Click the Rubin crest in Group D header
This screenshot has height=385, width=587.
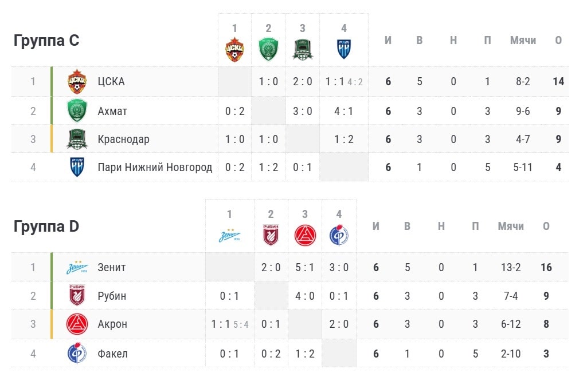click(x=271, y=235)
